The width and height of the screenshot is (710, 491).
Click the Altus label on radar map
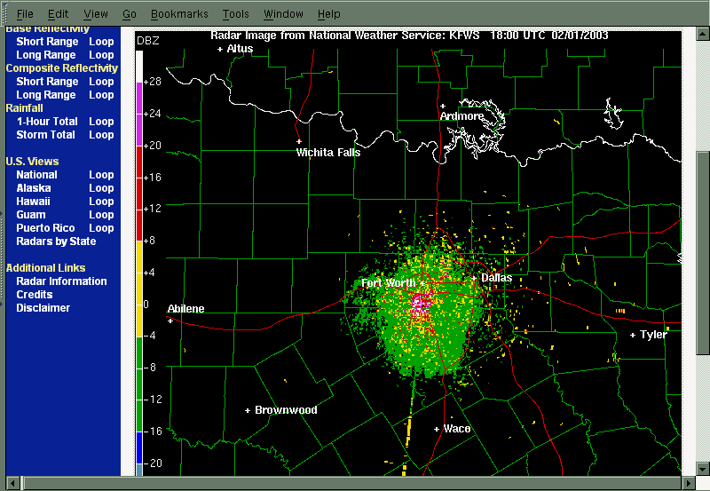240,49
